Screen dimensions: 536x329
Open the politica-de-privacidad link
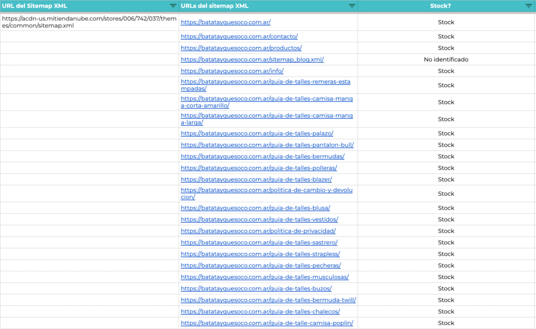pos(259,231)
